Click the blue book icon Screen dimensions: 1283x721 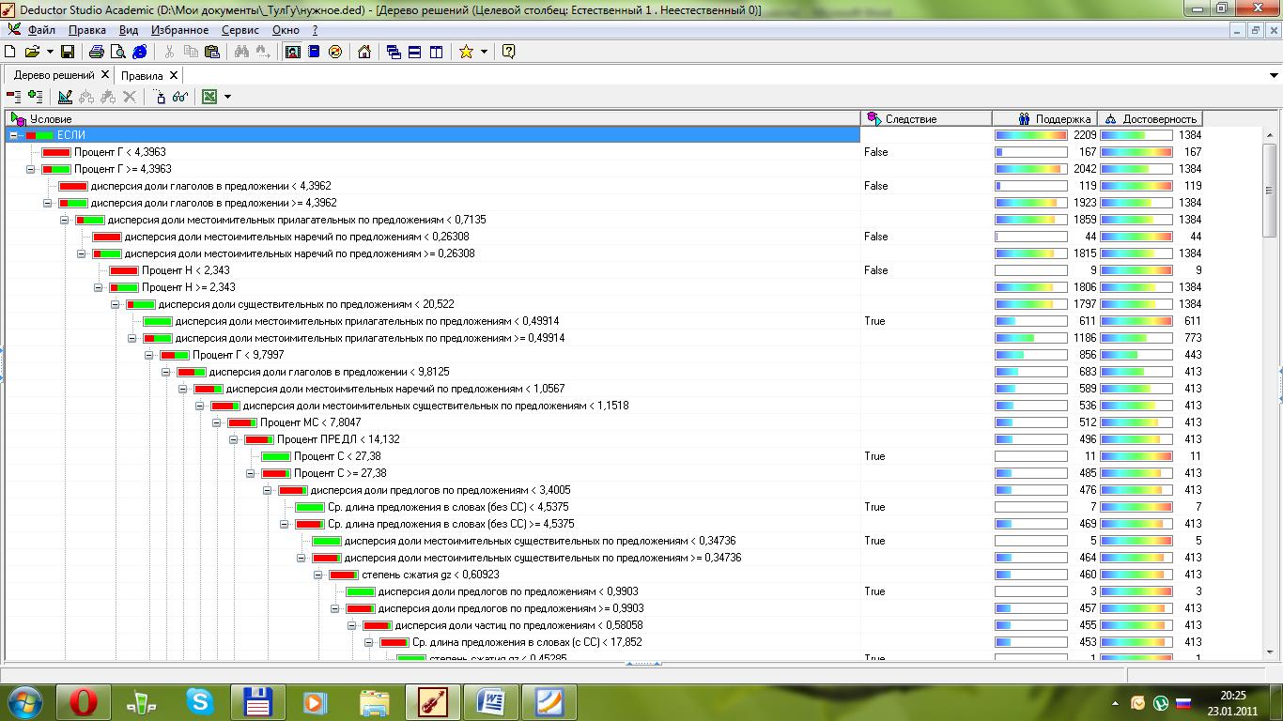(314, 52)
